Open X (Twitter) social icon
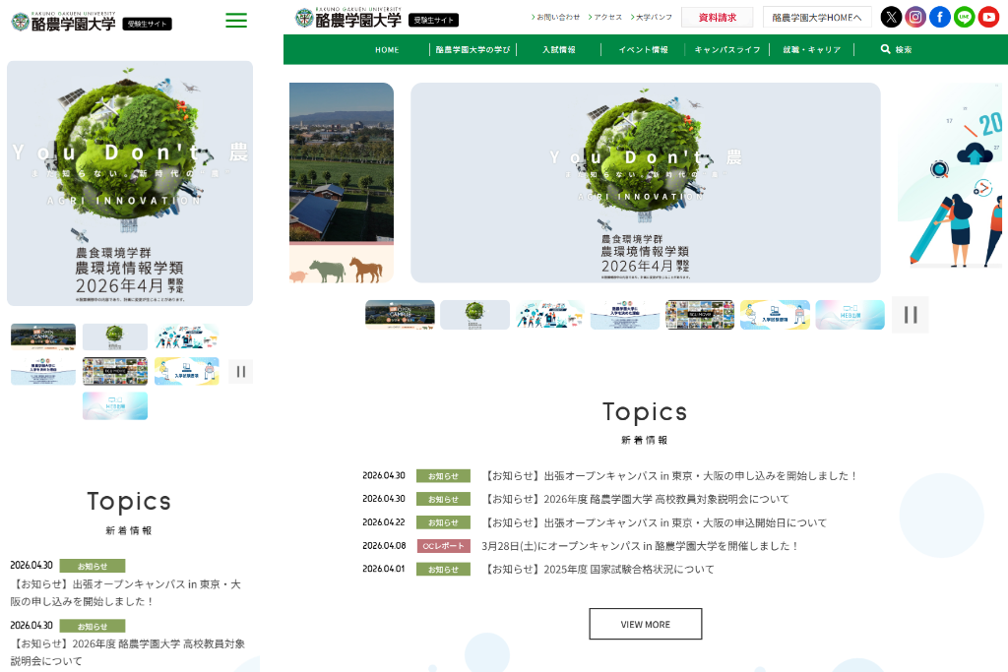Image resolution: width=1008 pixels, height=672 pixels. click(891, 17)
